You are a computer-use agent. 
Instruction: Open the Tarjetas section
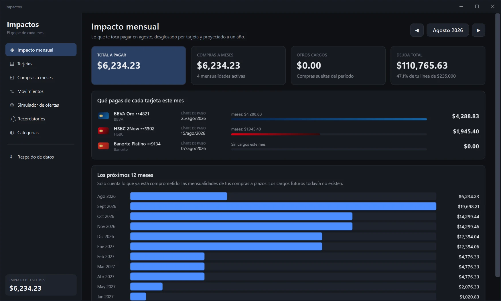41,64
